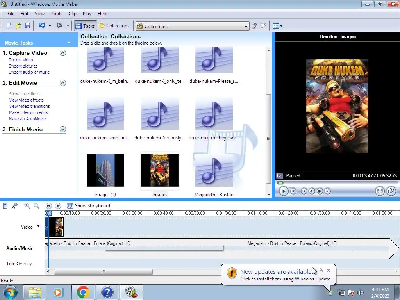Select the images Duke Nukem picture
Viewport: 400px width, 300px height.
[160, 170]
